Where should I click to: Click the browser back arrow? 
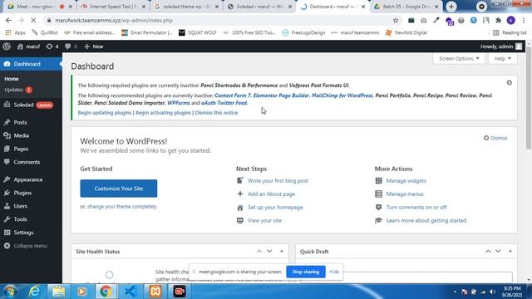click(8, 20)
